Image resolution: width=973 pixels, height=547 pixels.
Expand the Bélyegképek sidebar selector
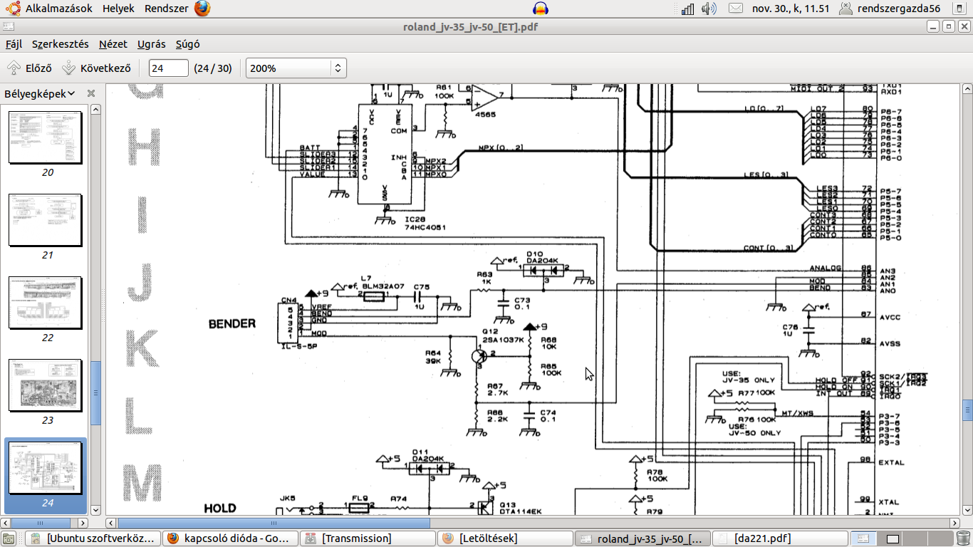coord(40,93)
